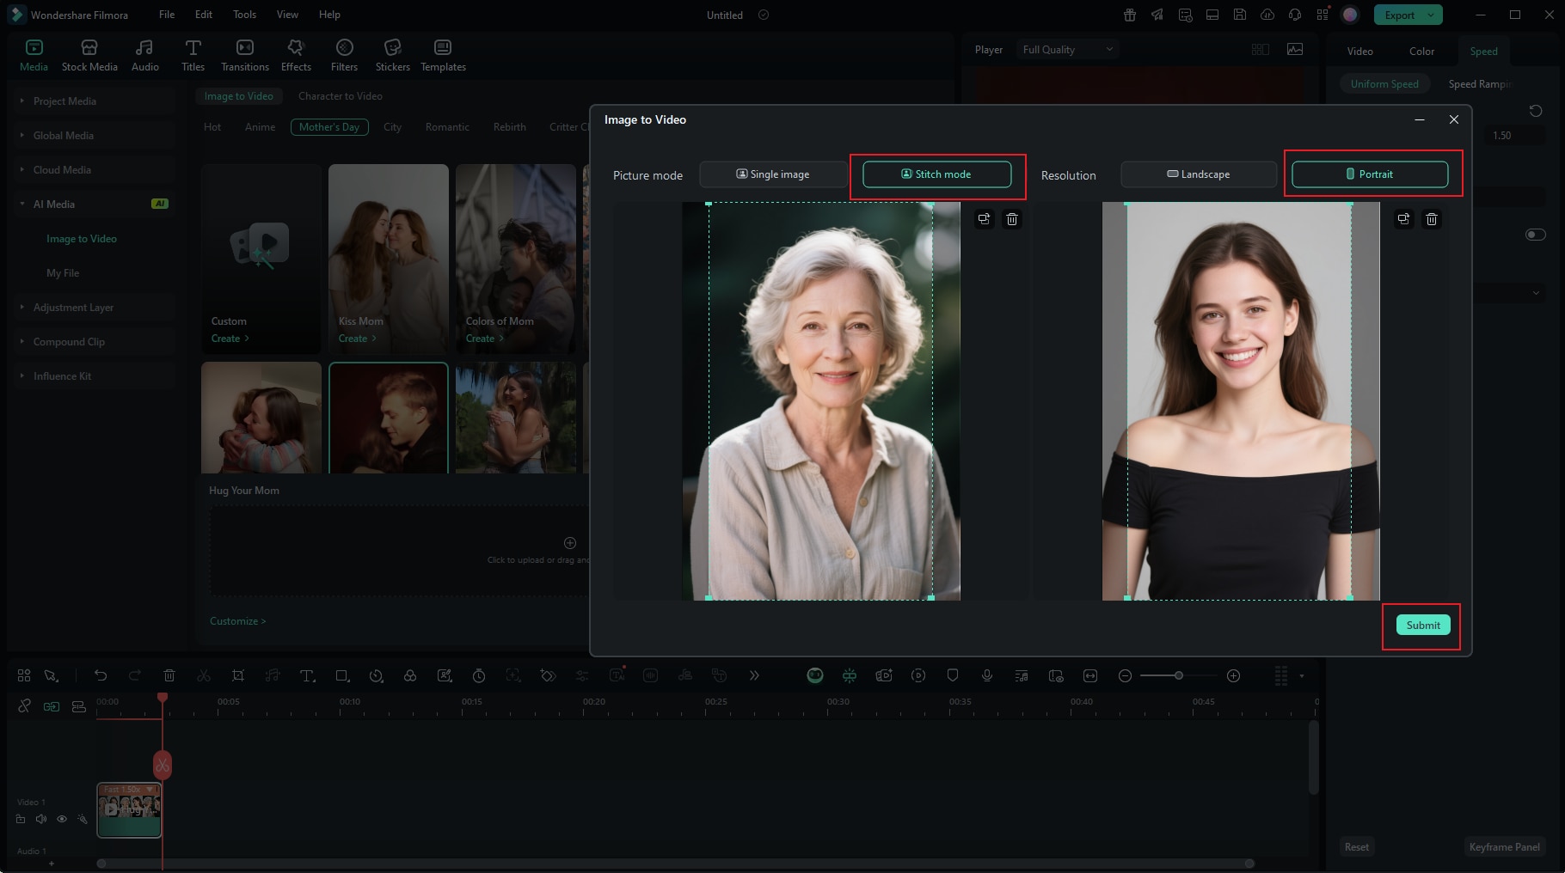Open the Stickers tab
1565x873 pixels.
click(x=392, y=55)
